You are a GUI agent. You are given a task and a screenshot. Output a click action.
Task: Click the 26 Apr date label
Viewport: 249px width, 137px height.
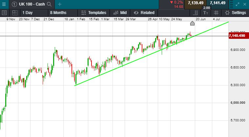[153, 19]
